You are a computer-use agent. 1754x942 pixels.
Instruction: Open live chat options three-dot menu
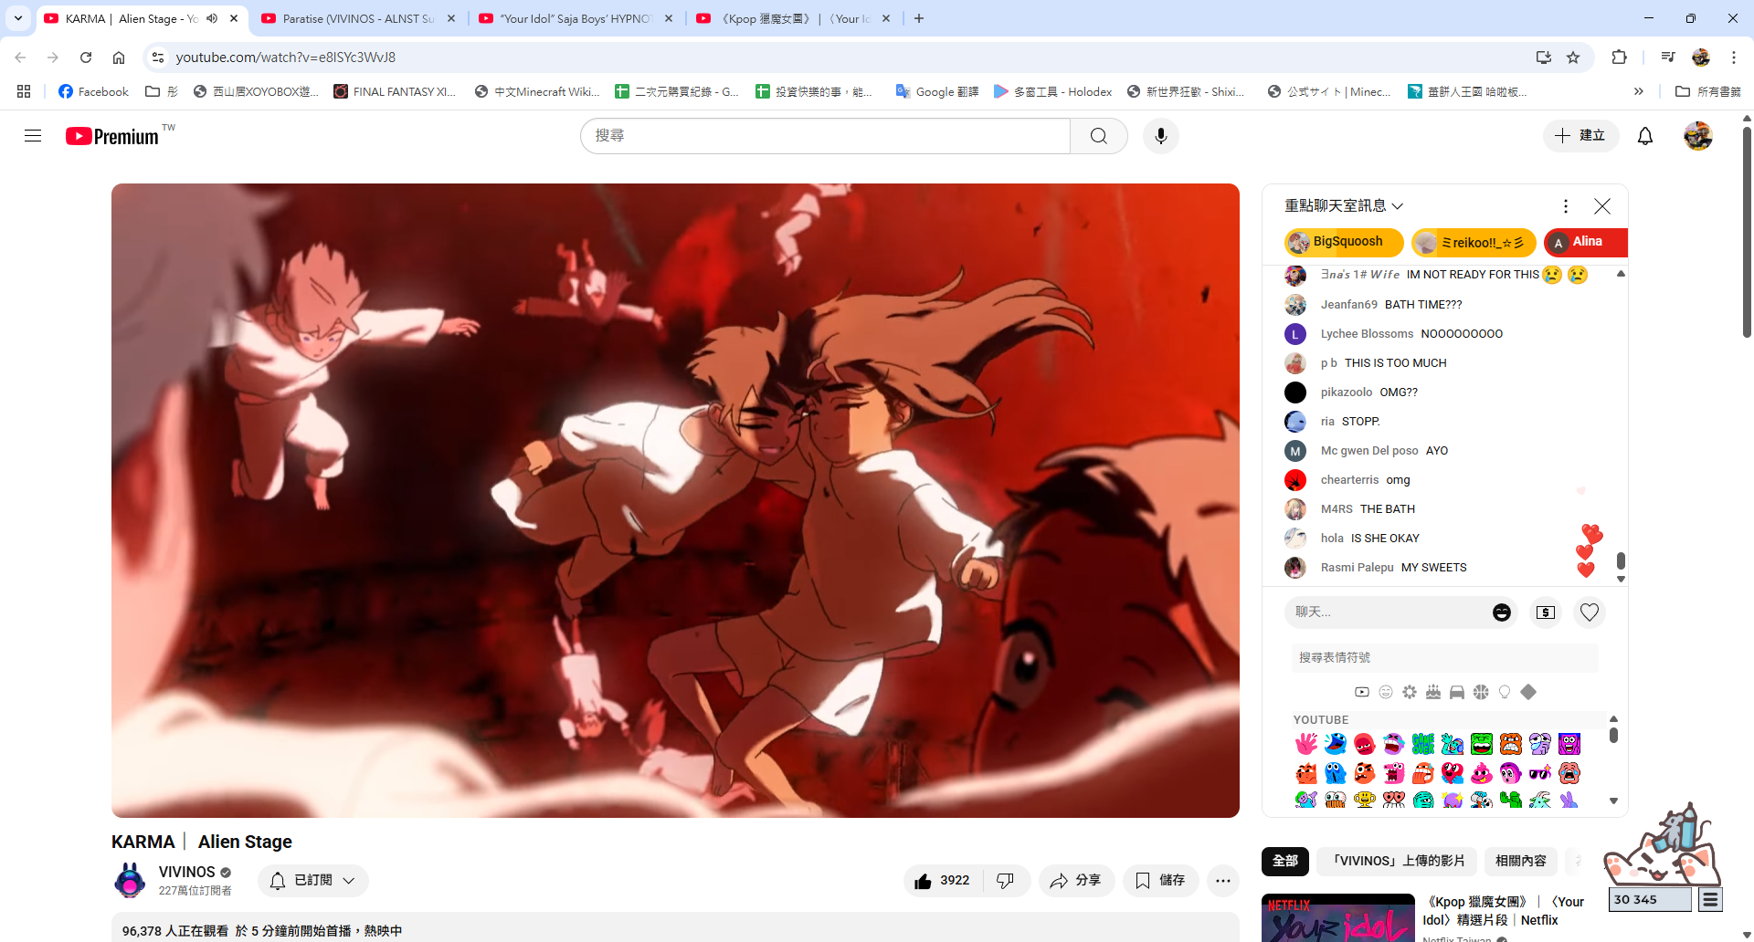(1566, 206)
